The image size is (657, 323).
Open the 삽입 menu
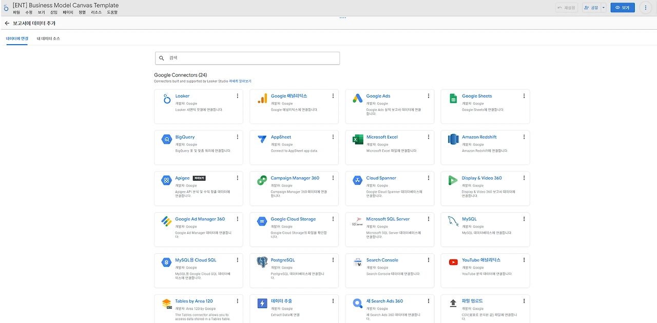tap(54, 12)
